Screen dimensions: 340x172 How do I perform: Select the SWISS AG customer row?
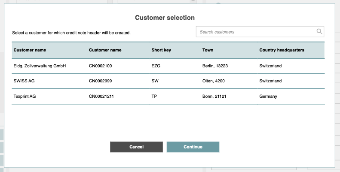[24, 81]
